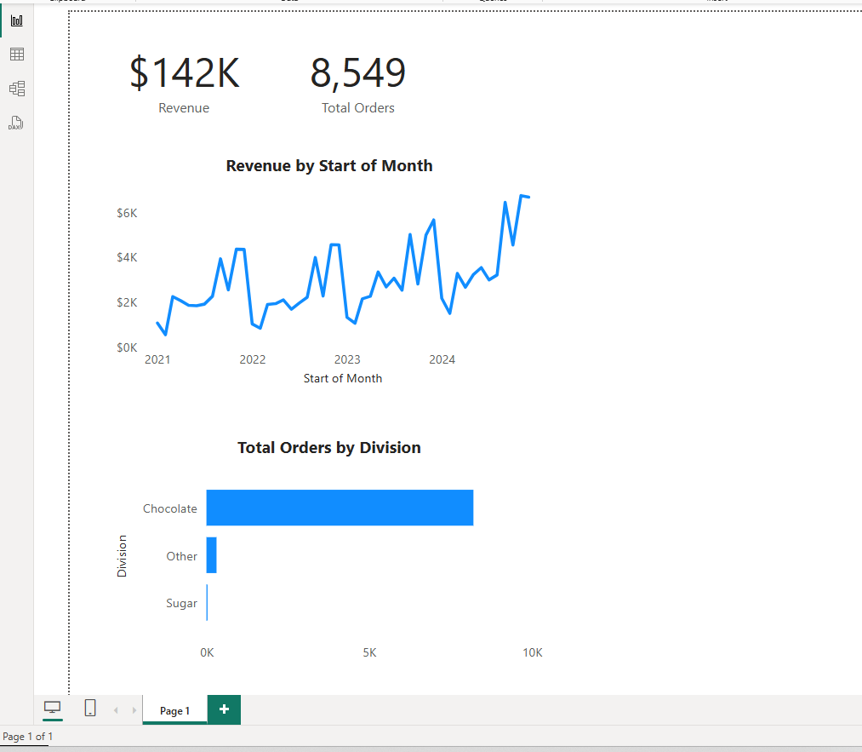Click the 2023 x-axis label
862x752 pixels.
(x=347, y=359)
